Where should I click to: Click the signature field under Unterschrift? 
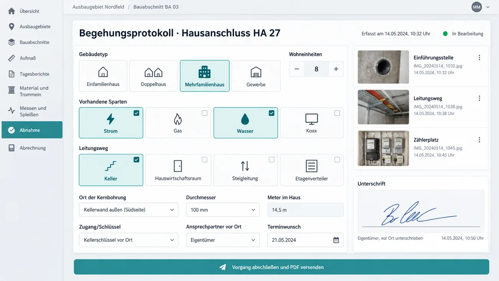[x=421, y=211]
